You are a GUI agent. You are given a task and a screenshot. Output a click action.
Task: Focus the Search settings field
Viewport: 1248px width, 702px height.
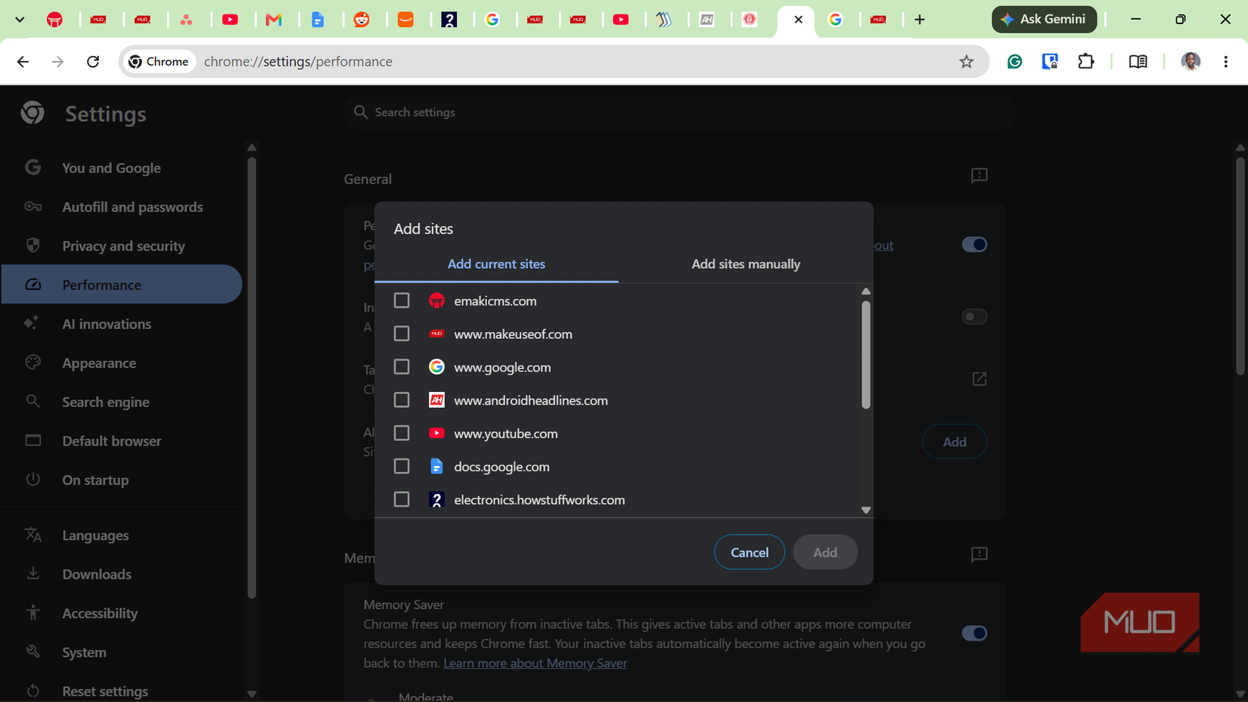tap(678, 112)
